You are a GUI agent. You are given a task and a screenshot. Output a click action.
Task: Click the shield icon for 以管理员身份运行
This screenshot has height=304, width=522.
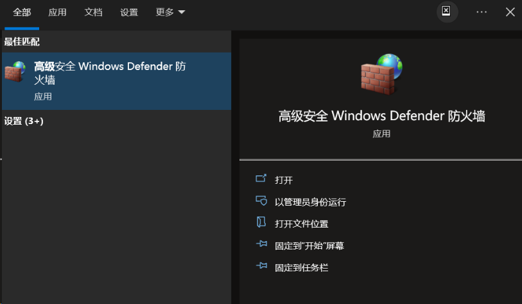point(261,201)
